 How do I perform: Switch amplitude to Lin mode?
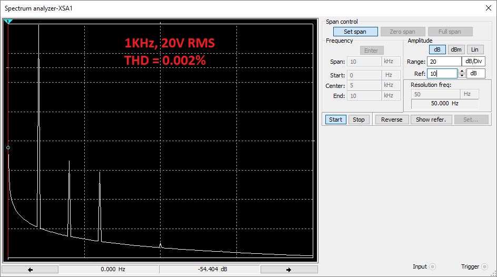click(475, 50)
